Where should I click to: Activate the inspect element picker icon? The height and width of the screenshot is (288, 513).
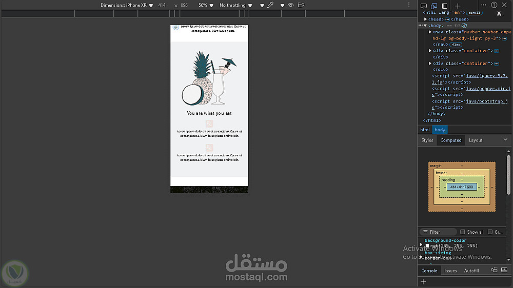(424, 6)
